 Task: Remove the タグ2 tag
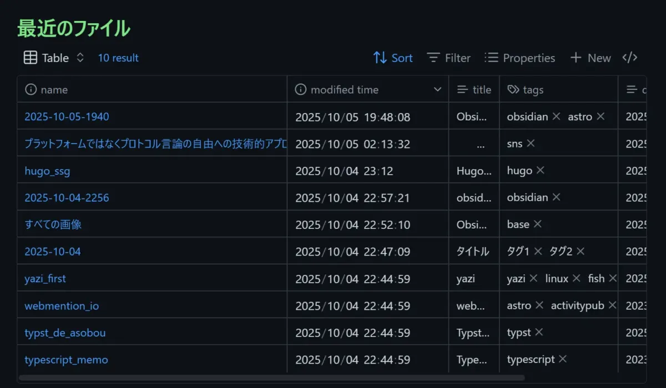(581, 252)
